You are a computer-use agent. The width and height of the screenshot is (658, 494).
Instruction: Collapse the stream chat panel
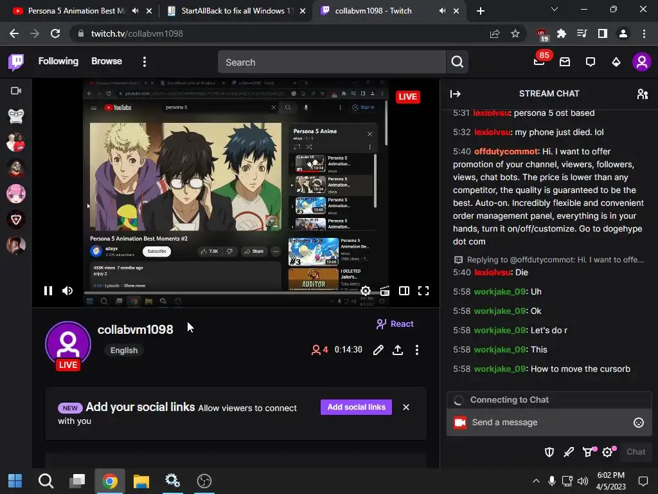click(x=456, y=94)
